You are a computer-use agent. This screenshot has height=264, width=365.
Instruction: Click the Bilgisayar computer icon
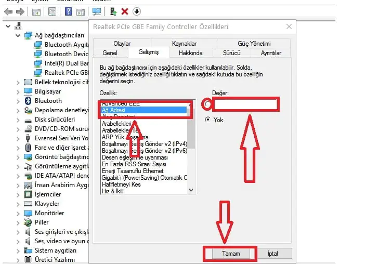click(28, 91)
